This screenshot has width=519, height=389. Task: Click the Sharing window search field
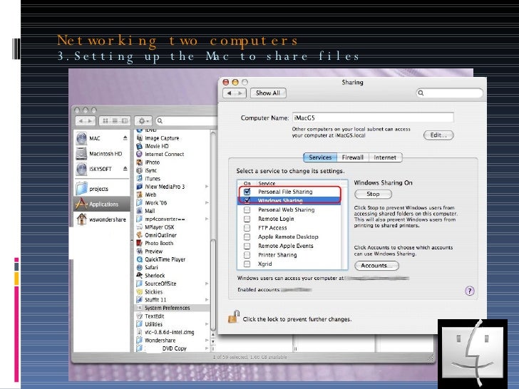tap(449, 93)
